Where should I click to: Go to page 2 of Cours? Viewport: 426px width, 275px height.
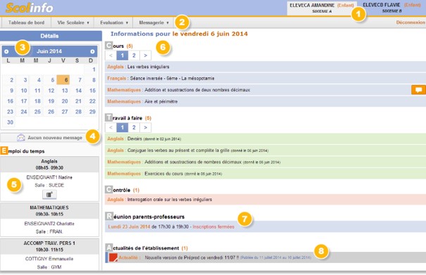134,56
